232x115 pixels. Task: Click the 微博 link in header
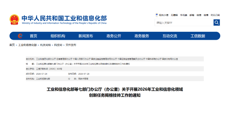pos(206,15)
